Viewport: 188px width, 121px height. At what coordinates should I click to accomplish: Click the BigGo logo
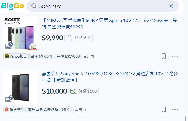coord(12,6)
